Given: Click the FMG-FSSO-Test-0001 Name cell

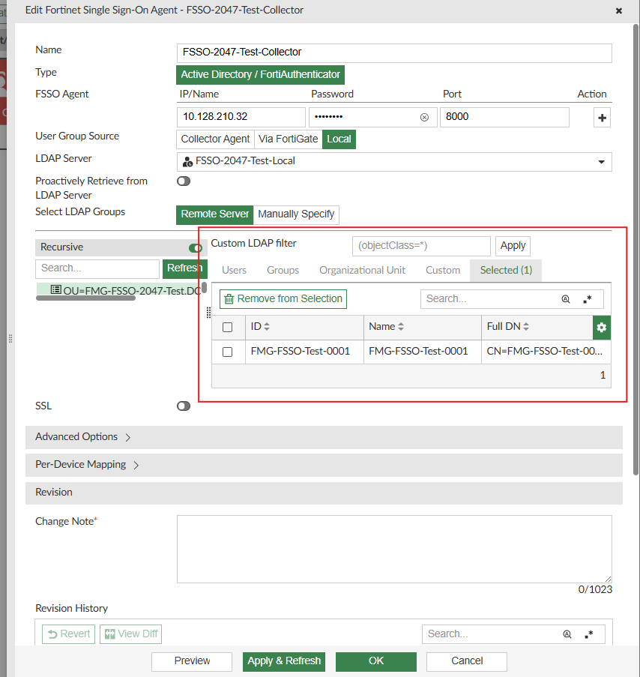Looking at the screenshot, I should tap(423, 352).
